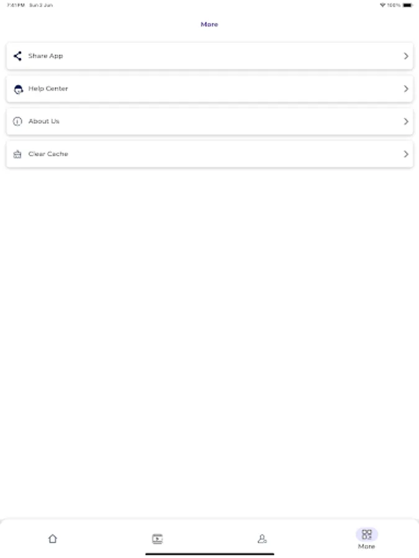Tap the contacts person icon in bottom bar

pos(262,538)
